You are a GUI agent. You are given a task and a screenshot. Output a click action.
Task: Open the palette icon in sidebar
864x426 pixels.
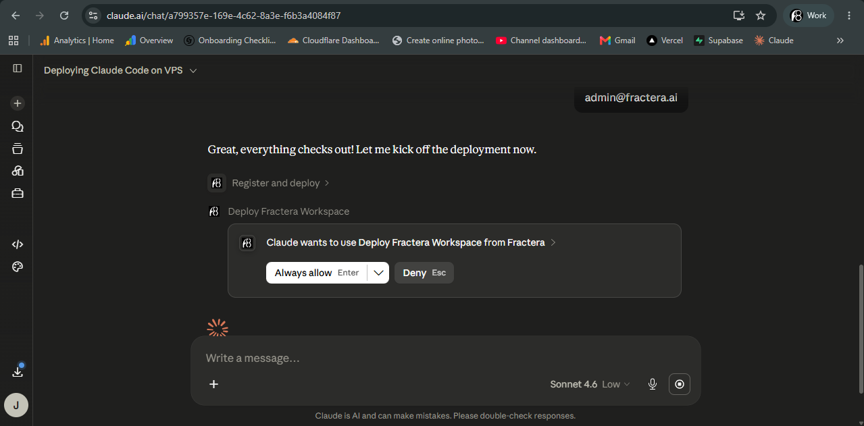[18, 267]
